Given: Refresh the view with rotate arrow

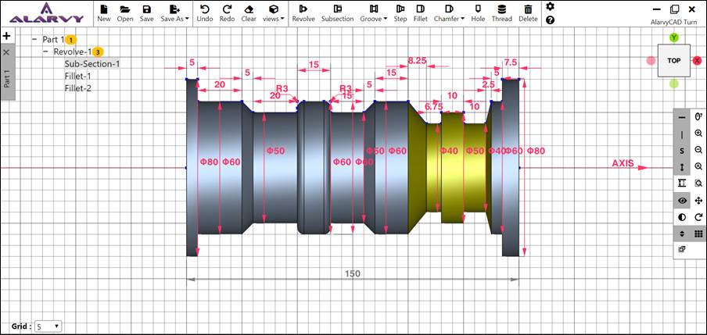Looking at the screenshot, I should [x=698, y=217].
